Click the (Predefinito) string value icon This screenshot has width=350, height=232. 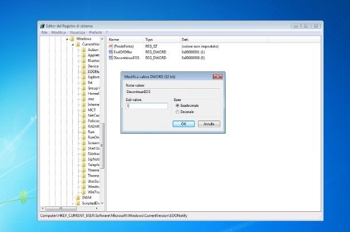tap(111, 47)
